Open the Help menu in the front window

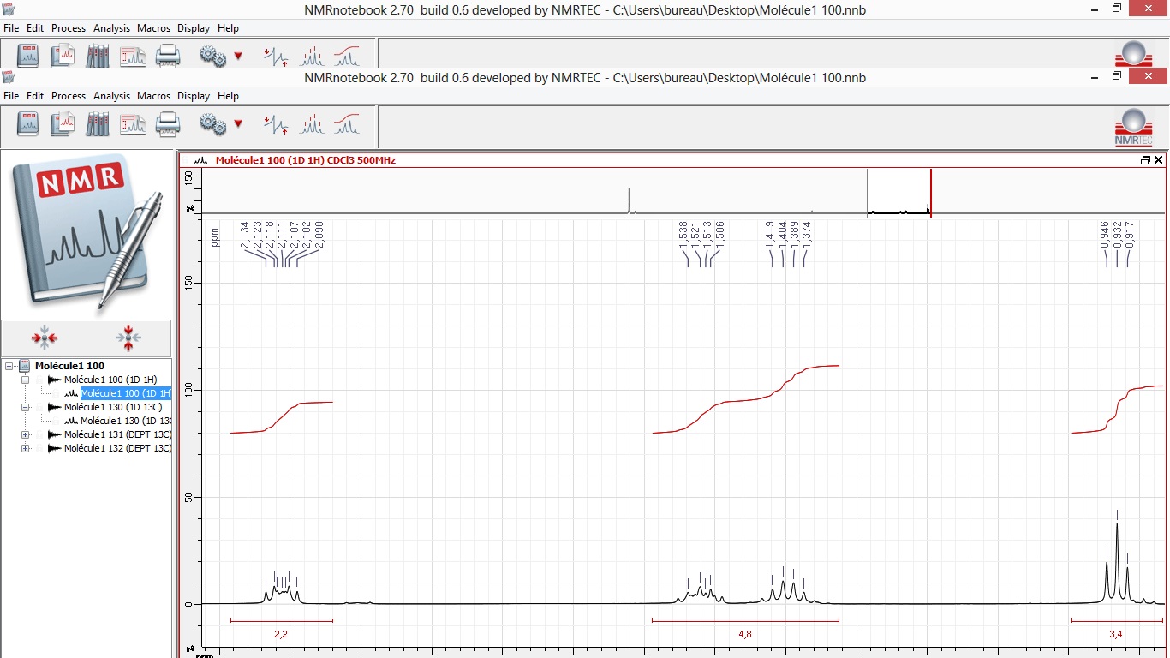pyautogui.click(x=228, y=96)
